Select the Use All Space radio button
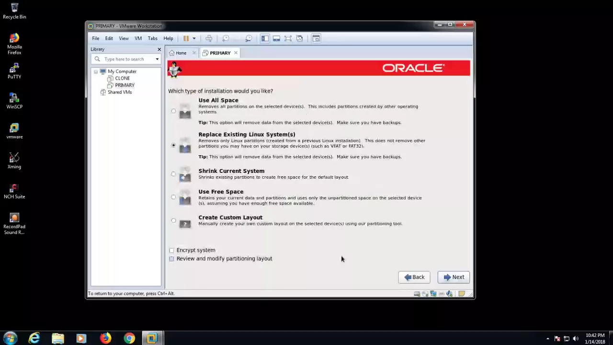The height and width of the screenshot is (345, 613). tap(173, 111)
